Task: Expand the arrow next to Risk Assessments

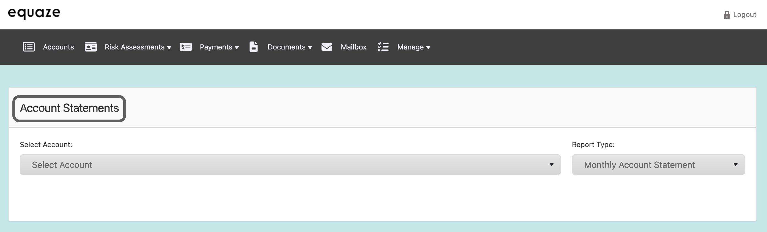Action: [x=169, y=48]
